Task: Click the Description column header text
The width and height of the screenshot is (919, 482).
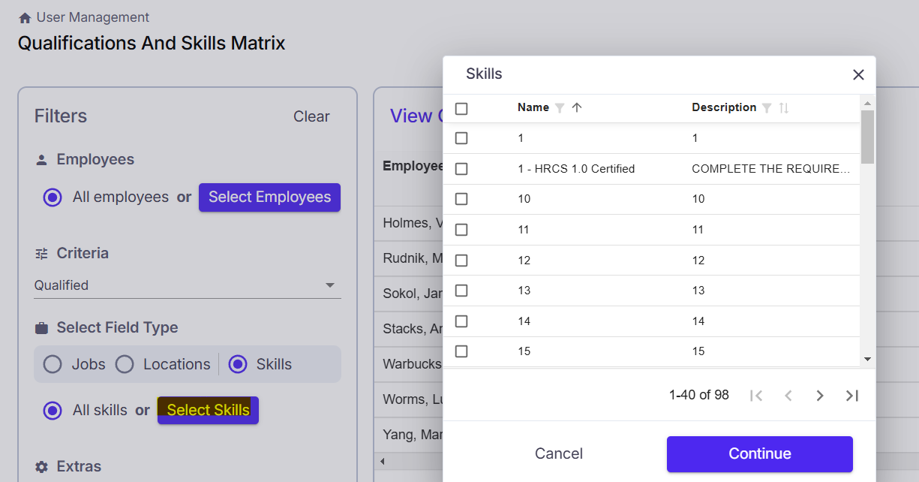Action: 724,107
